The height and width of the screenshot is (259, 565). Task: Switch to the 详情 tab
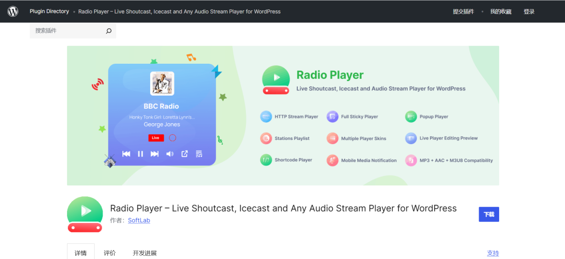(81, 253)
